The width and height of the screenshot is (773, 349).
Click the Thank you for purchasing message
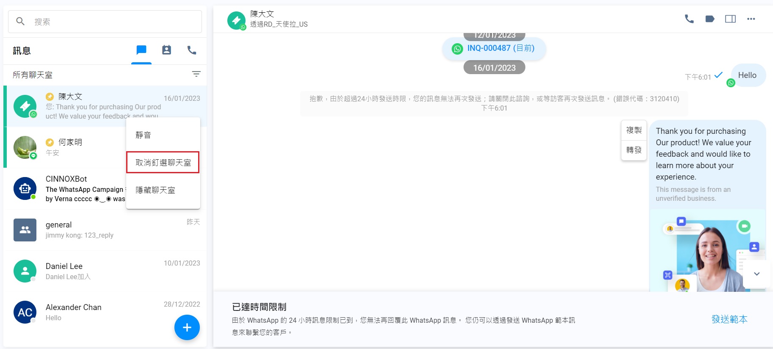pos(704,154)
